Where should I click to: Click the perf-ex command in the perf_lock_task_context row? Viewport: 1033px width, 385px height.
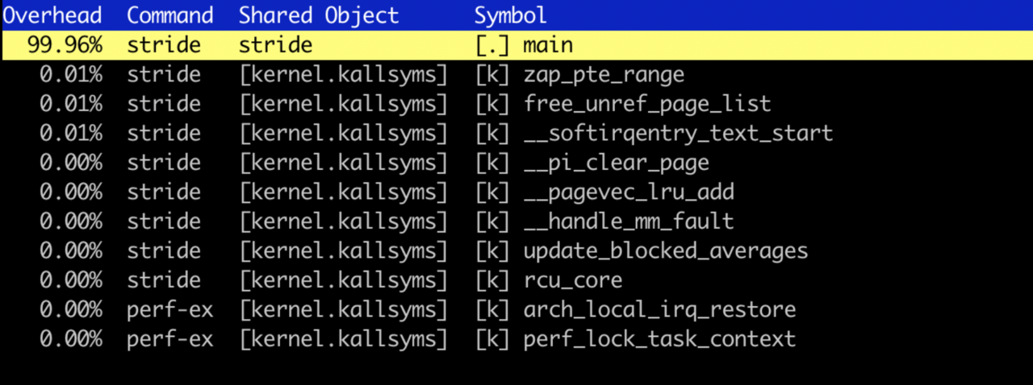point(169,338)
